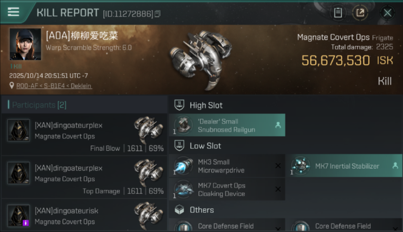Select the Participants [2] header

[39, 105]
